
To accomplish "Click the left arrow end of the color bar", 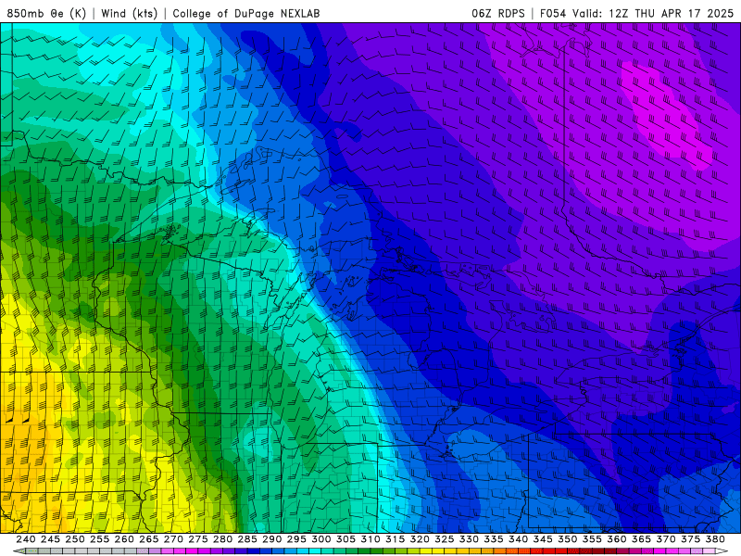I will point(19,551).
